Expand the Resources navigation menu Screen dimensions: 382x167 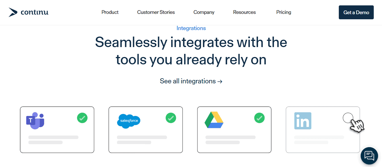(244, 12)
